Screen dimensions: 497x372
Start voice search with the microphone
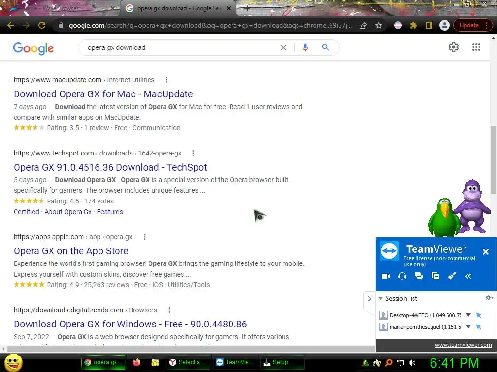(305, 47)
